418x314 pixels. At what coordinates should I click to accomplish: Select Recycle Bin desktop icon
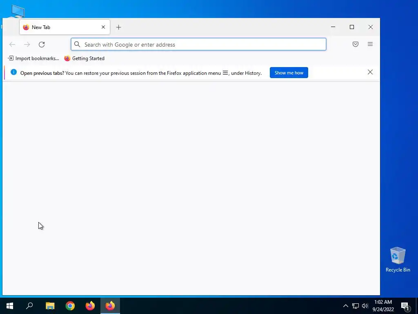point(398,260)
